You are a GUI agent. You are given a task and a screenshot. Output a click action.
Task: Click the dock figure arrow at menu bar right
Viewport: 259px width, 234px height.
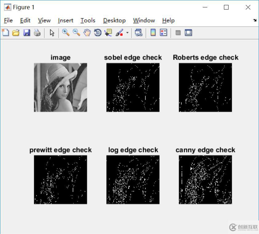[x=255, y=20]
